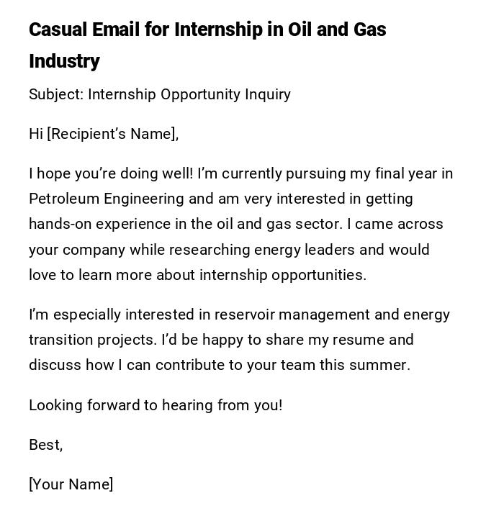Click the line "Looking forward to hearing from you!"
The width and height of the screenshot is (504, 529).
pos(156,405)
